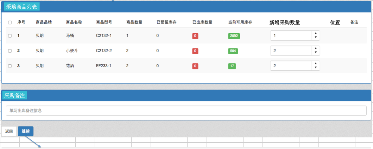Image resolution: width=373 pixels, height=149 pixels.
Task: Click the 商品数量 column header
Action: tap(134, 23)
